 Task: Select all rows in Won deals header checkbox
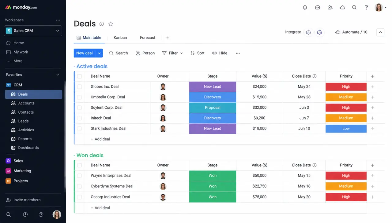pyautogui.click(x=80, y=165)
